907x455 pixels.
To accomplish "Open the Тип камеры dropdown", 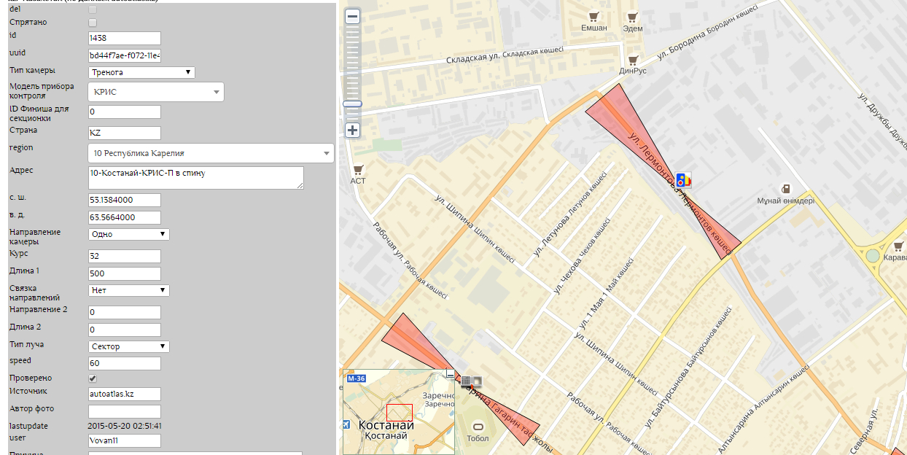I will point(141,72).
